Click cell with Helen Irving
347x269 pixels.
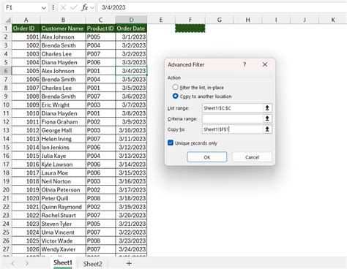tap(63, 139)
